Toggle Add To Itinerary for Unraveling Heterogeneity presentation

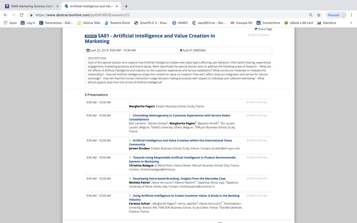257,115
